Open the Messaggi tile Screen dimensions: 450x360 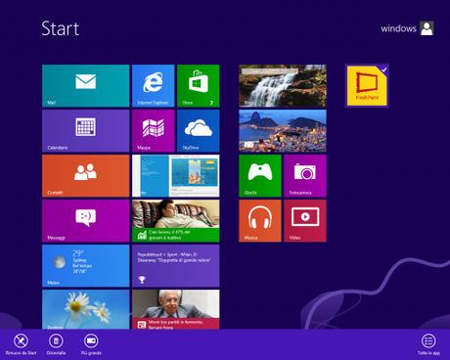tap(86, 221)
